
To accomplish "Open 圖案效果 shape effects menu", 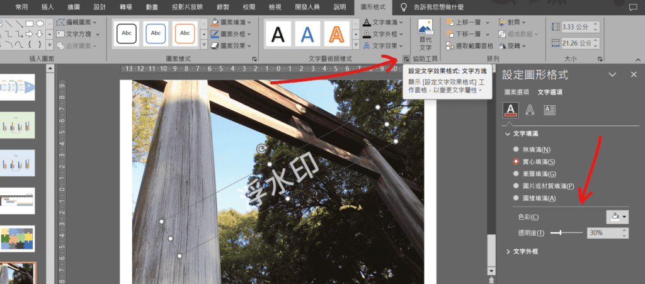I will tap(231, 45).
